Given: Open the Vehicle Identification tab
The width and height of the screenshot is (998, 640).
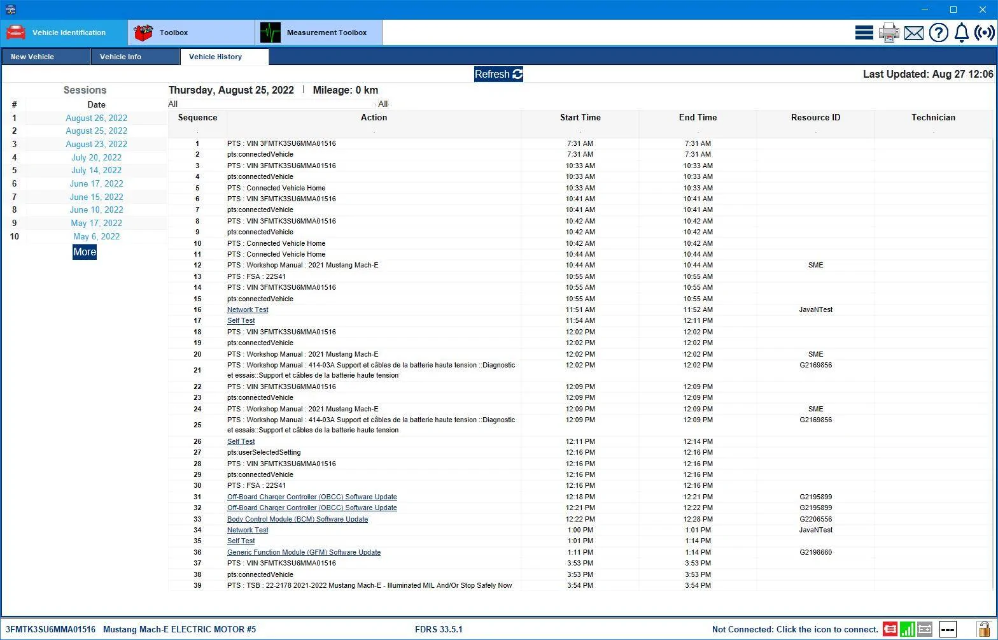Looking at the screenshot, I should pos(64,32).
